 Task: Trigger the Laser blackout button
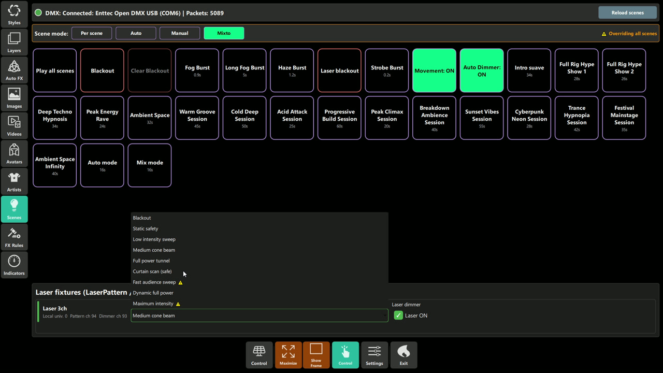click(339, 70)
